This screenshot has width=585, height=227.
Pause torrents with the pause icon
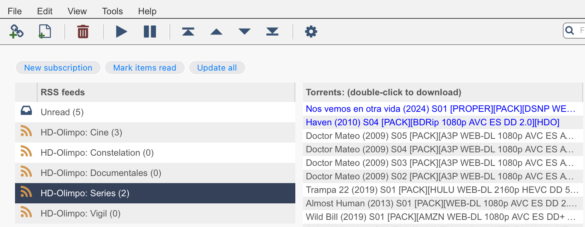(x=150, y=32)
